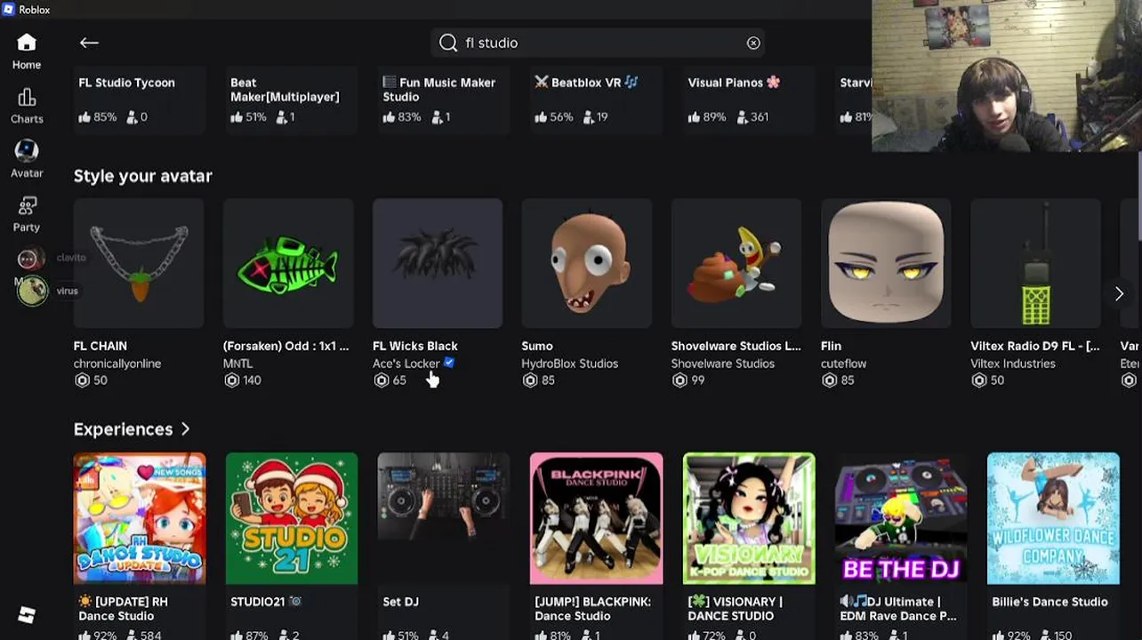
Task: Open the Shovelware Studios item thumbnail
Action: coord(736,263)
